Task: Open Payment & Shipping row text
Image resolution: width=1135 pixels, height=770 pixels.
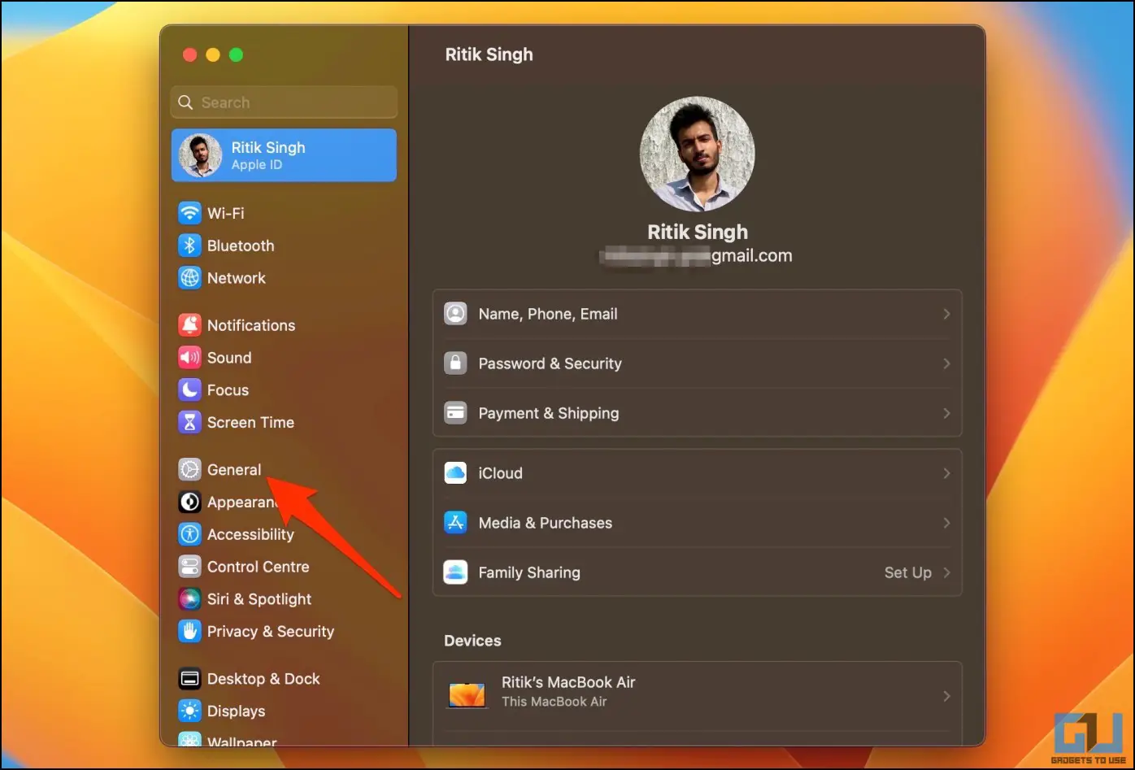Action: point(549,413)
